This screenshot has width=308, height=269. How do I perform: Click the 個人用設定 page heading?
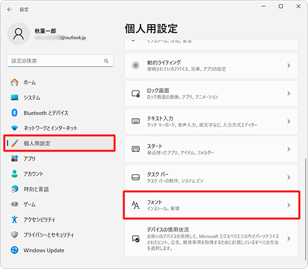click(151, 28)
